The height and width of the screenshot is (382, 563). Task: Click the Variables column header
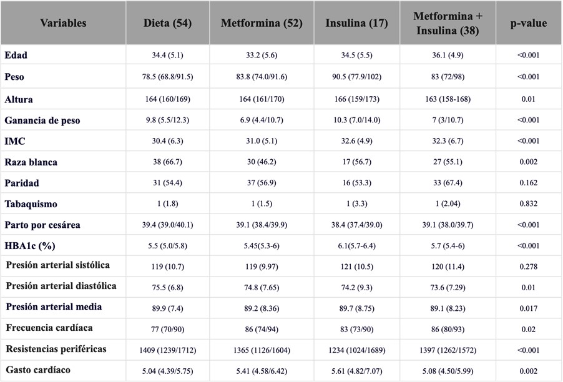click(x=63, y=23)
